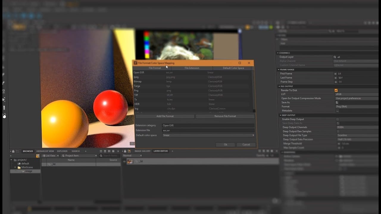This screenshot has height=214, width=381.
Task: Open the Metadata ellipsis button
Action: [337, 111]
